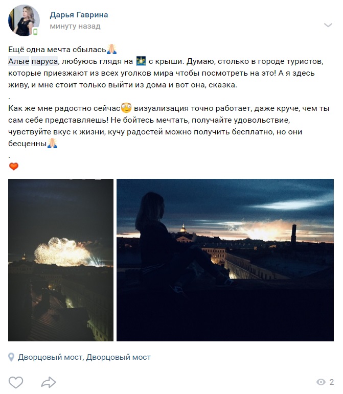
Task: Click the timestamp минуту назад
Action: pos(75,26)
